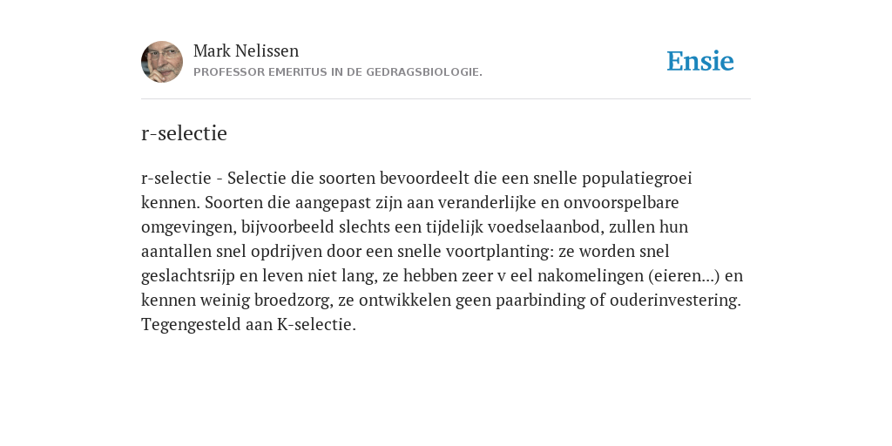Open the Ensie logo link
892x446 pixels.
(700, 61)
